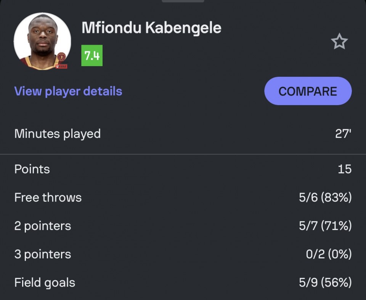The image size is (366, 300).
Task: Select the player name Mfiondu Kabengele
Action: (x=151, y=28)
